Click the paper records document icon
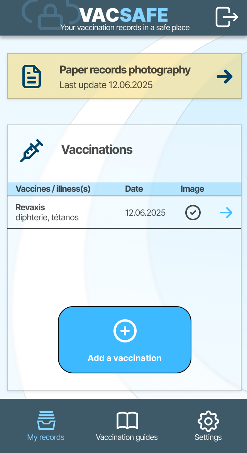This screenshot has width=247, height=453. pos(32,77)
